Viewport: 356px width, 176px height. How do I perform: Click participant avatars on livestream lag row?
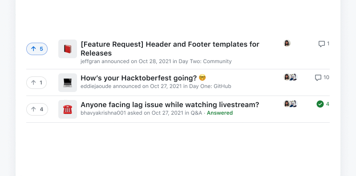(x=291, y=104)
